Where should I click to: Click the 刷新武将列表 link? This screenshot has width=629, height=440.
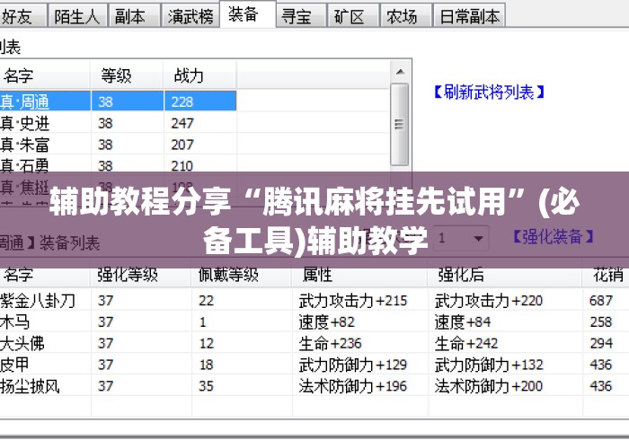pos(490,92)
